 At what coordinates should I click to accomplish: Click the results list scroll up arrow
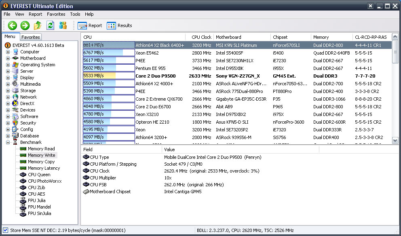(395, 37)
